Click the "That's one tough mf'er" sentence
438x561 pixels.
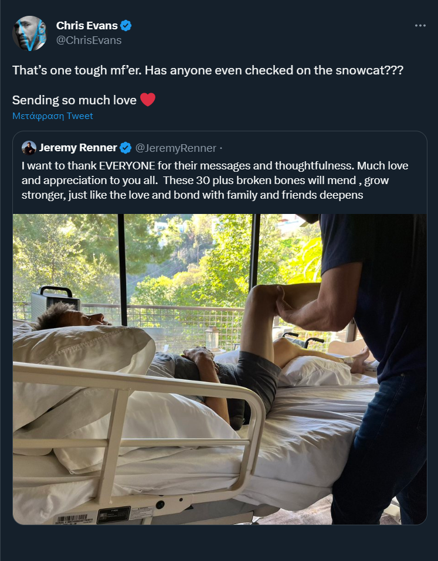tap(76, 70)
